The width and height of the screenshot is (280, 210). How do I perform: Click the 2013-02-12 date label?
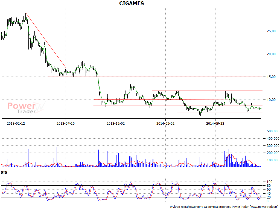pyautogui.click(x=16, y=123)
